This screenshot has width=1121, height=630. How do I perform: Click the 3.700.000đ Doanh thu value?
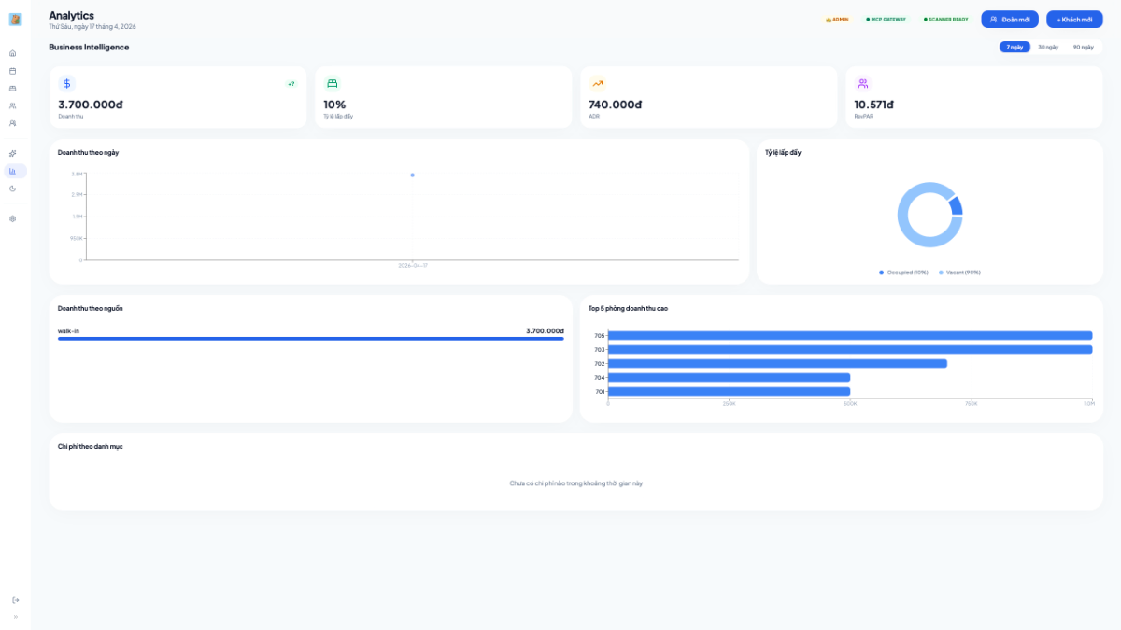coord(91,105)
